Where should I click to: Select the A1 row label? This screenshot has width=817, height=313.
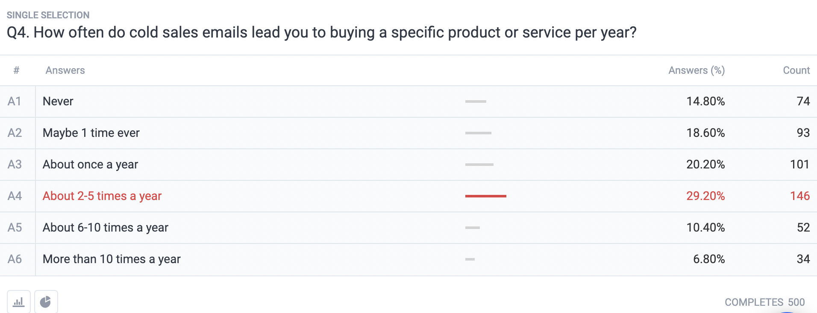click(x=15, y=101)
